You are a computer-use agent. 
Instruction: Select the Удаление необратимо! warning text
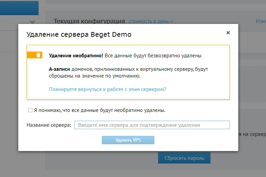point(76,56)
